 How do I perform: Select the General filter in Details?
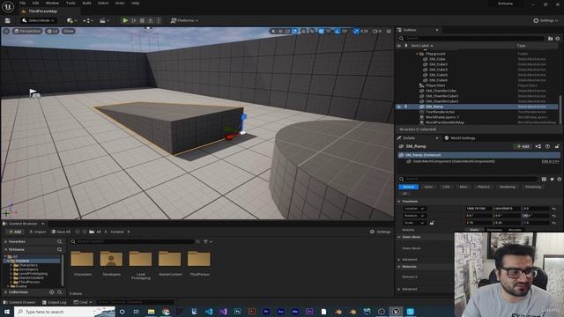(x=408, y=187)
